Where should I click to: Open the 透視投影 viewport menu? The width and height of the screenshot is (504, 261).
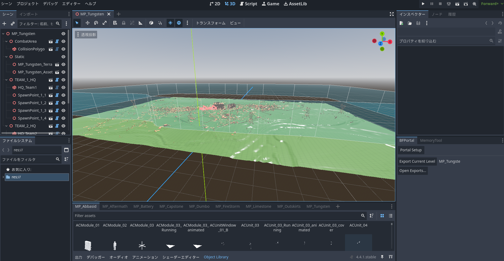tap(86, 35)
